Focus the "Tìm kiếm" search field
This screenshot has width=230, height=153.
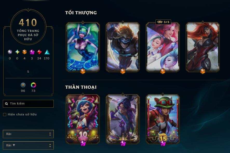[28, 104]
